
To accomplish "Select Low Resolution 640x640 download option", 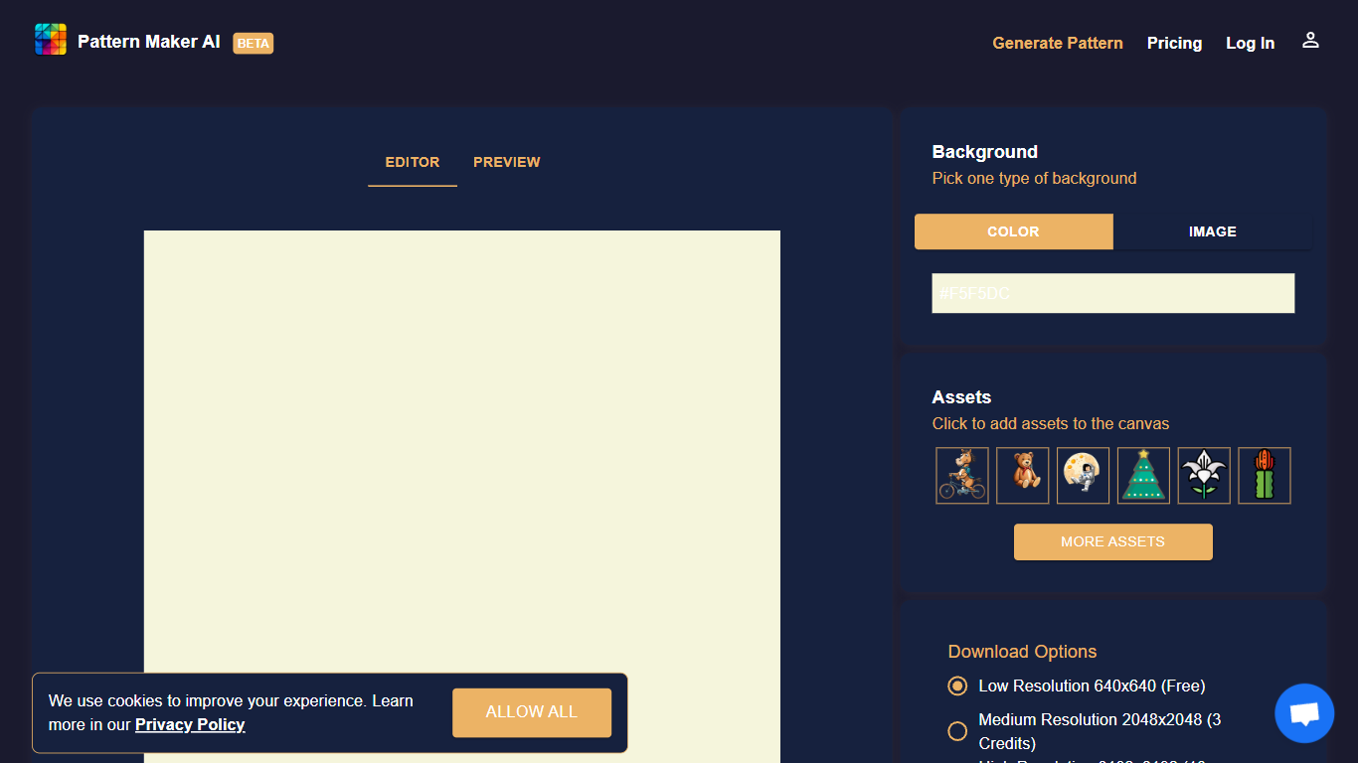I will pos(956,686).
